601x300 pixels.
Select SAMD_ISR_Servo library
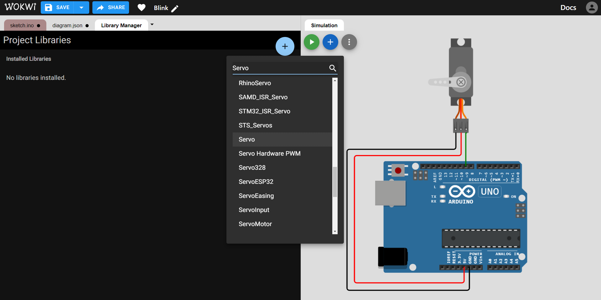(x=282, y=97)
